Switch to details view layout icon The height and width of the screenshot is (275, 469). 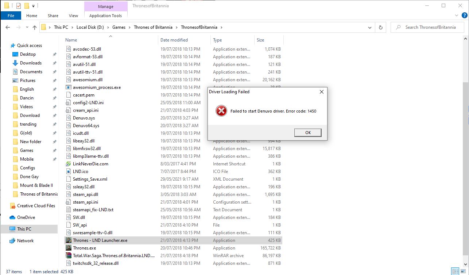pyautogui.click(x=456, y=271)
